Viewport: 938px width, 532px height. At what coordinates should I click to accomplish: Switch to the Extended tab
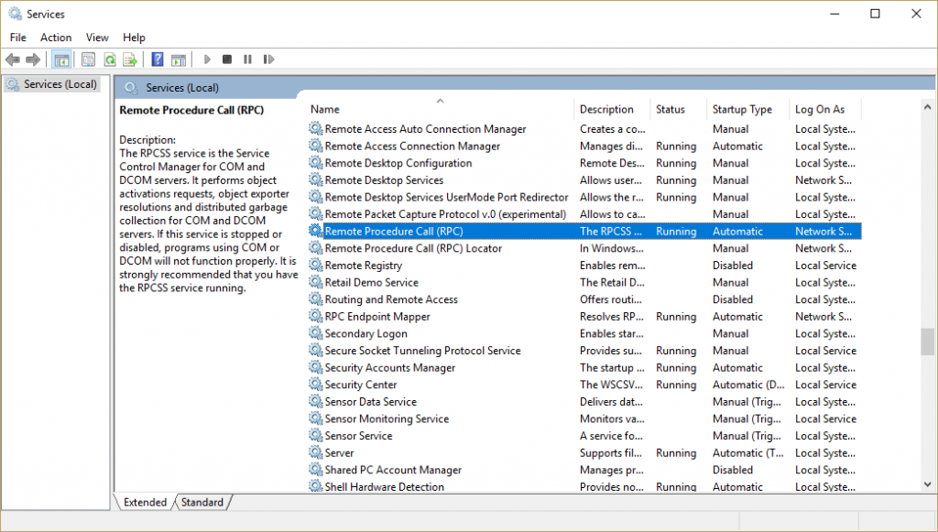tap(145, 502)
